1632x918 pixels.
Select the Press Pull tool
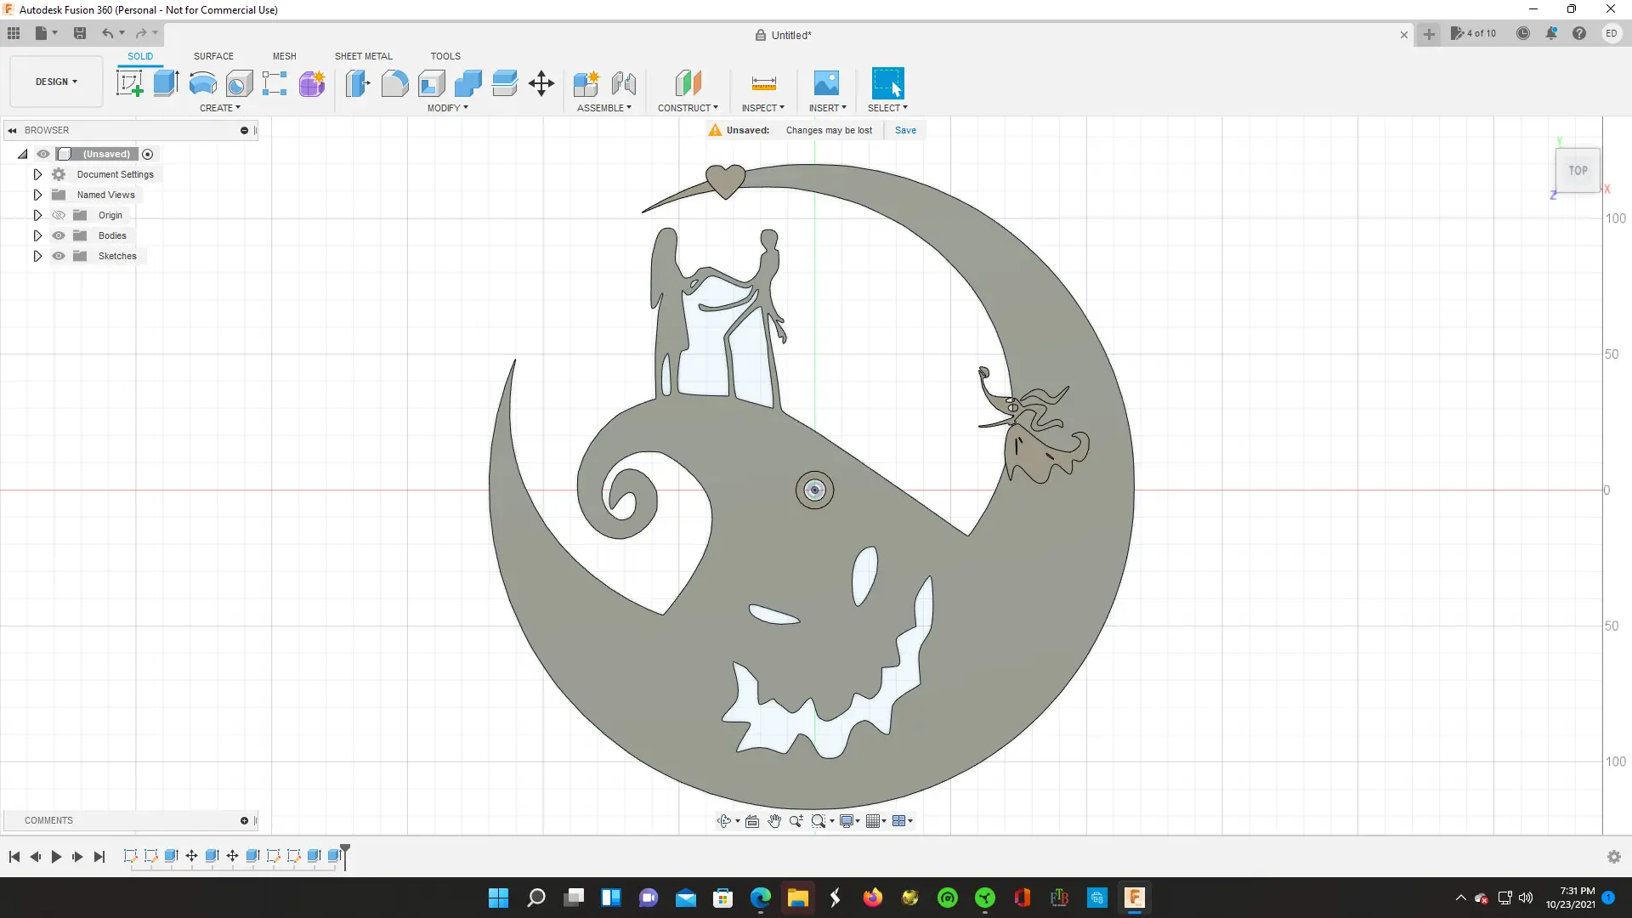point(358,83)
